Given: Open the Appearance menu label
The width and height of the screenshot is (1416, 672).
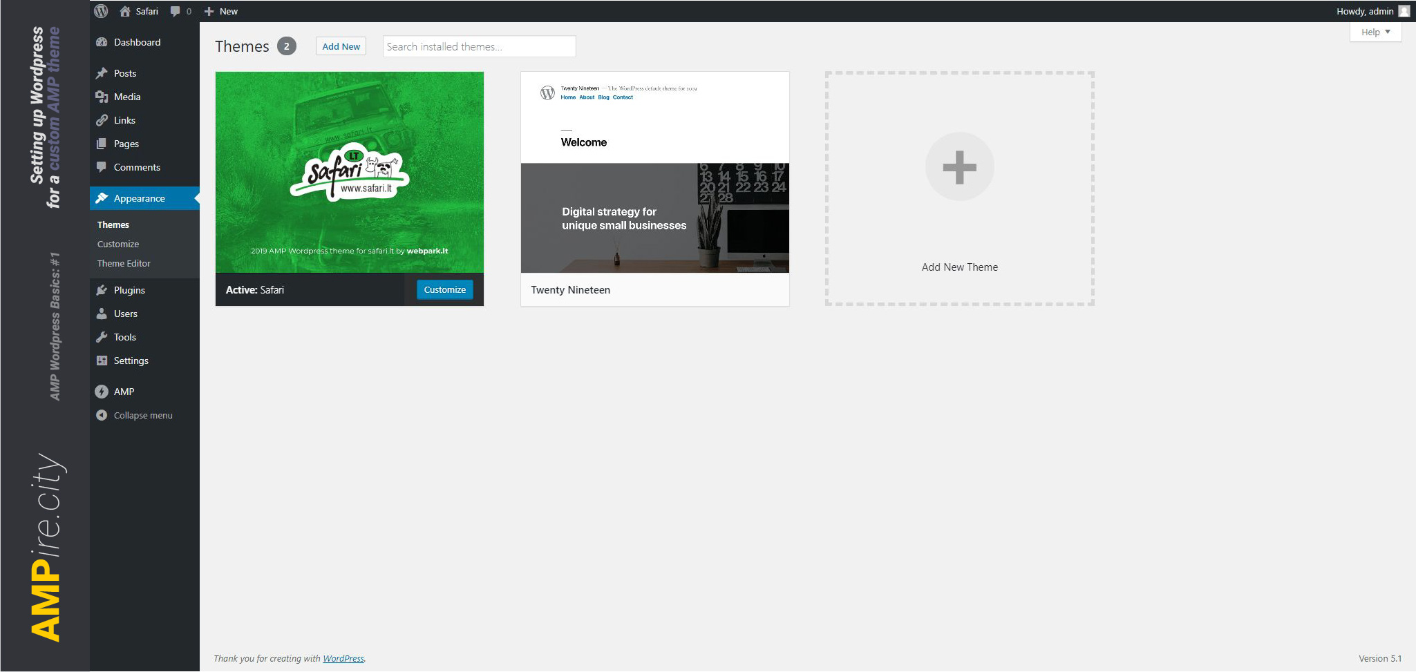Looking at the screenshot, I should pos(140,198).
